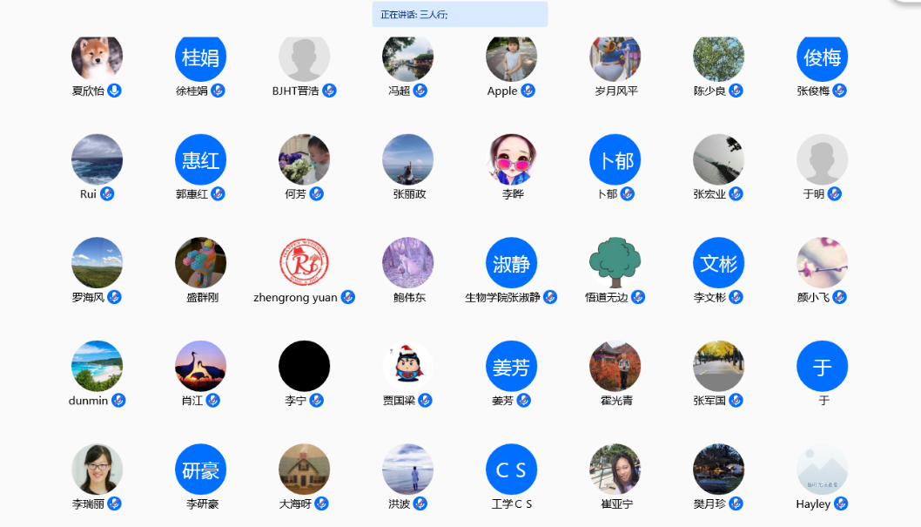921x527 pixels.
Task: Click the mic icon beside Hayley
Action: click(x=841, y=503)
